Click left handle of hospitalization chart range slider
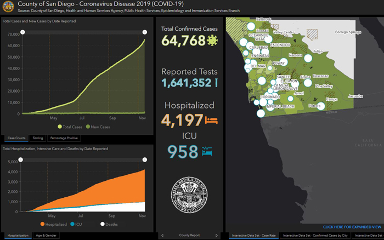384x240 pixels. coord(21,160)
